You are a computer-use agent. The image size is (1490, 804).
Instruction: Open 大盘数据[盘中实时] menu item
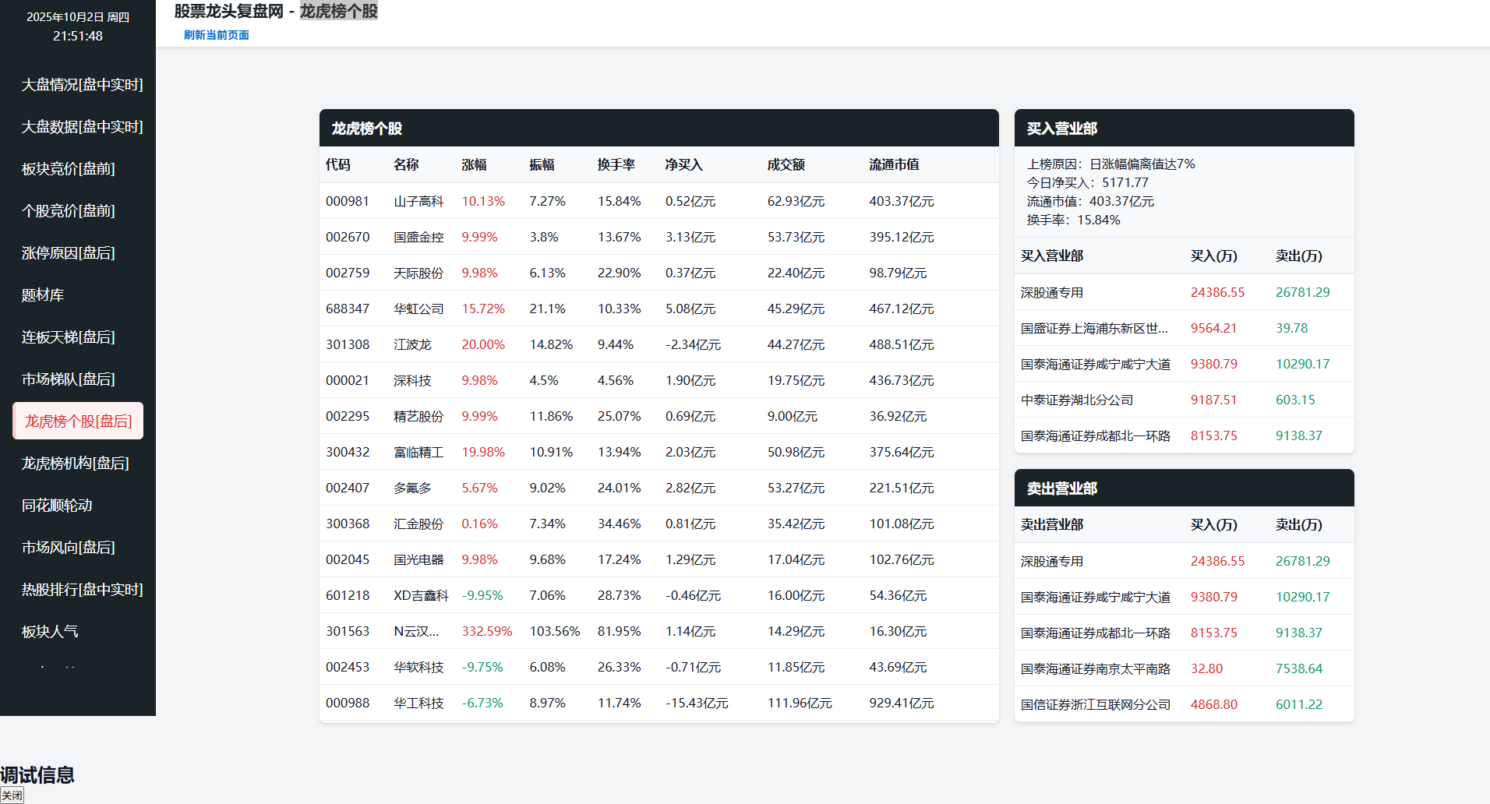82,127
